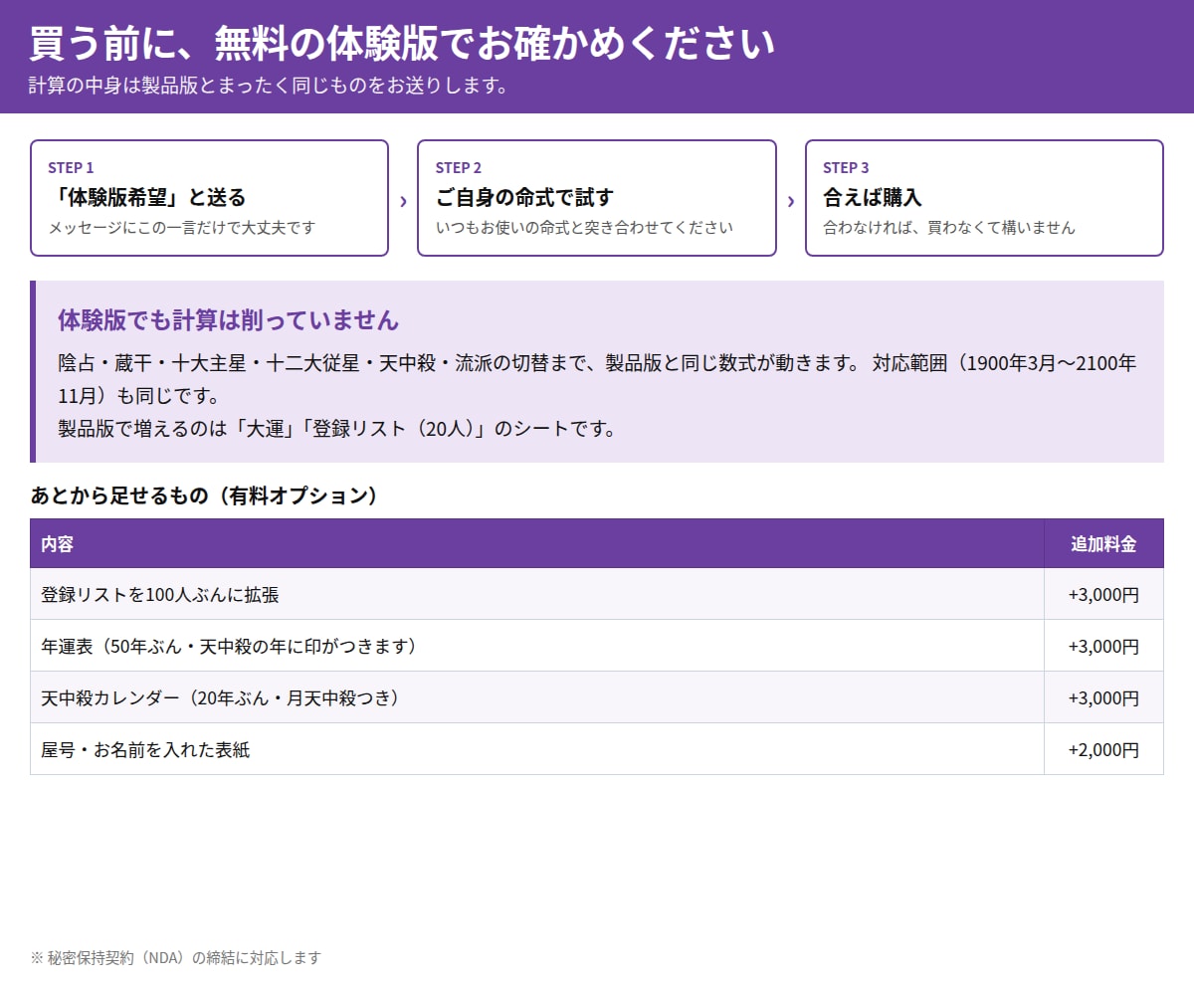Click the chevron between STEP 2 and STEP 3
This screenshot has width=1194, height=985.
[791, 201]
